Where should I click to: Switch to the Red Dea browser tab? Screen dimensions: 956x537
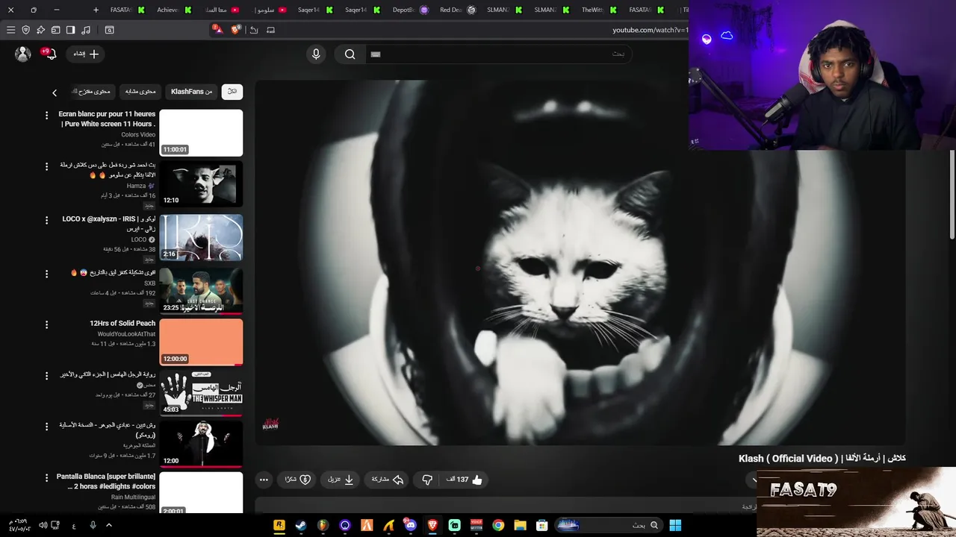tap(456, 10)
